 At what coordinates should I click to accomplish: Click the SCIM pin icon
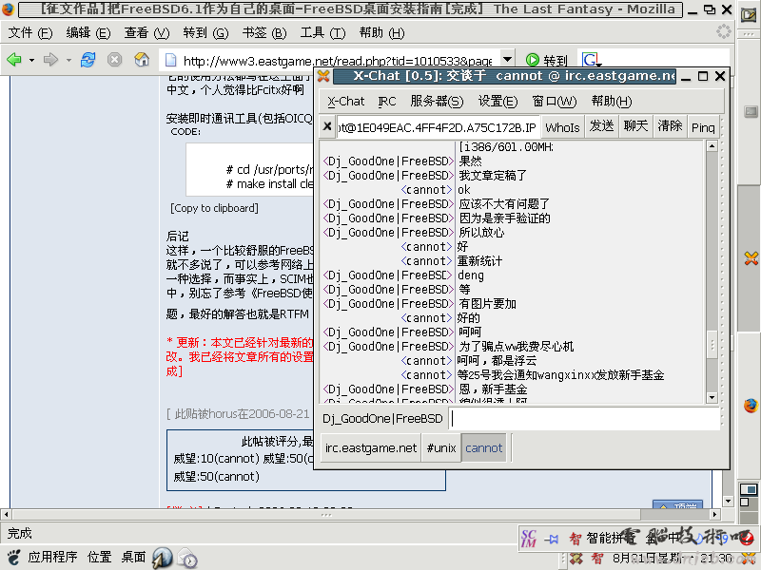coord(552,539)
